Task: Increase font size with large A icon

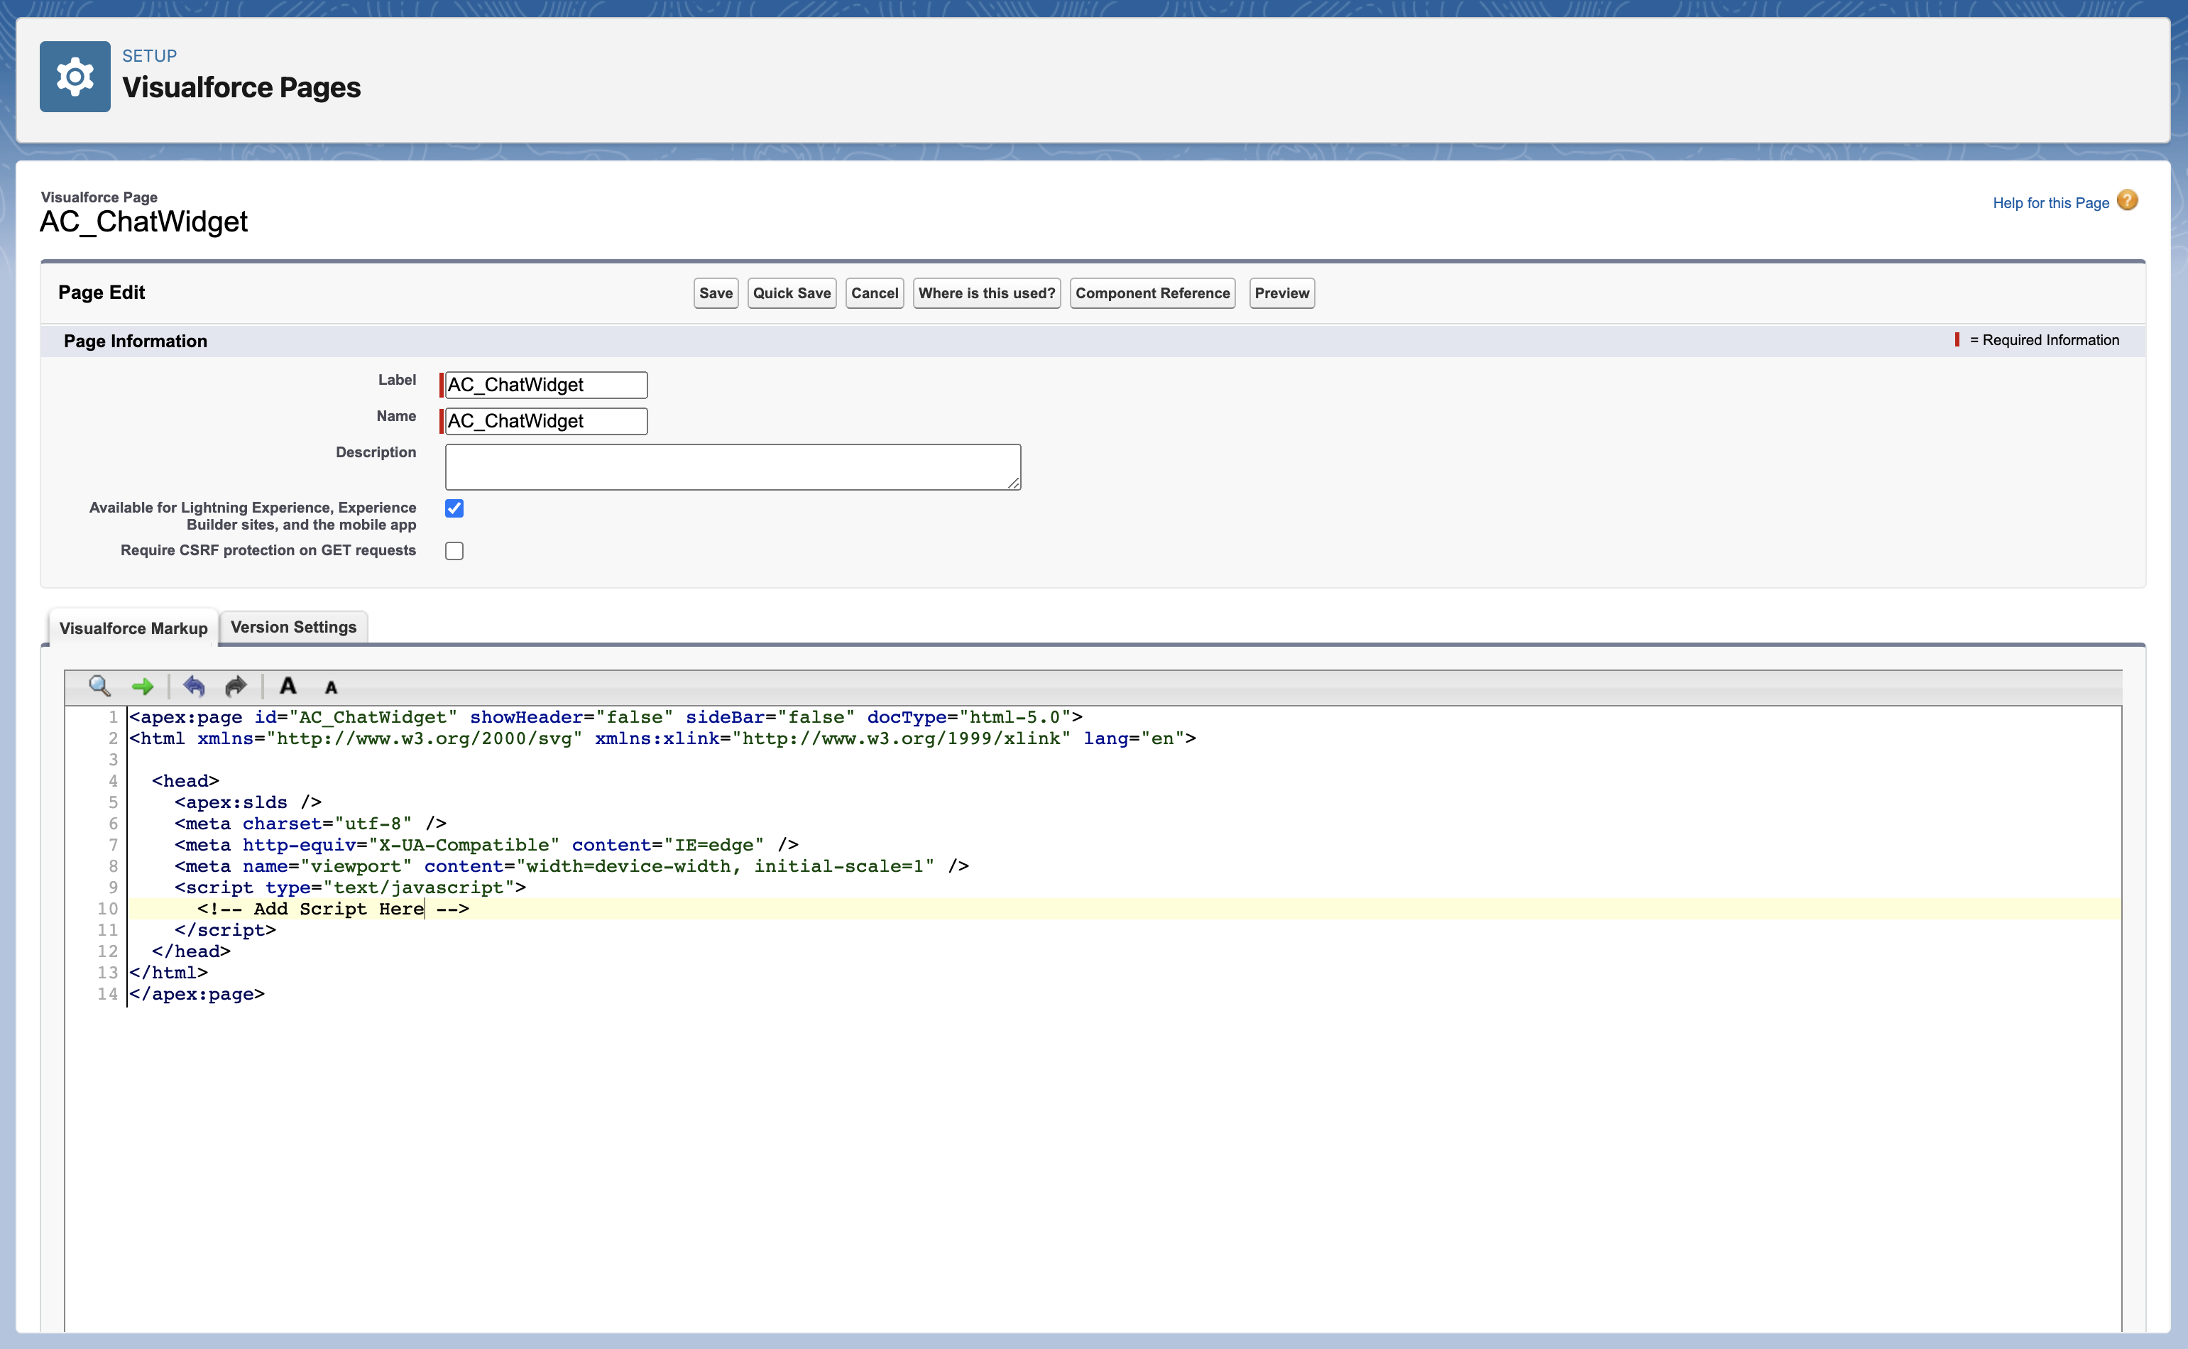Action: click(x=288, y=685)
